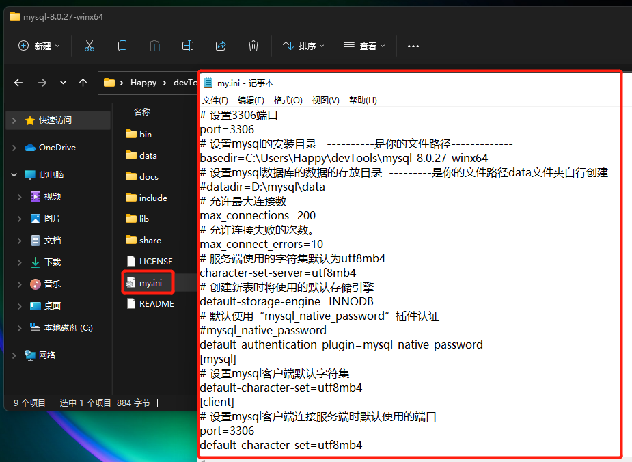Place cursor on basedir= line in Notepad
The width and height of the screenshot is (632, 462).
[344, 158]
